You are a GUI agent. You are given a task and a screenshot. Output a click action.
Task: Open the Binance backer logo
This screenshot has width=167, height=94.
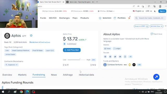130,65
